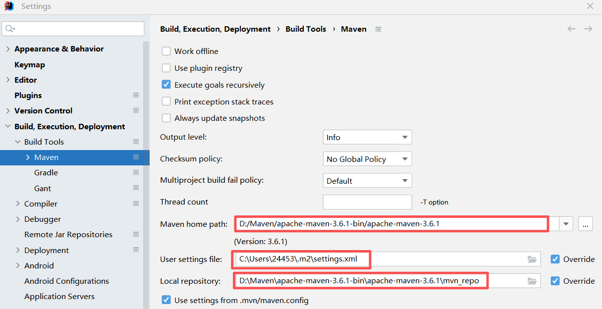
Task: Uncheck Execute goals recursively
Action: click(166, 85)
